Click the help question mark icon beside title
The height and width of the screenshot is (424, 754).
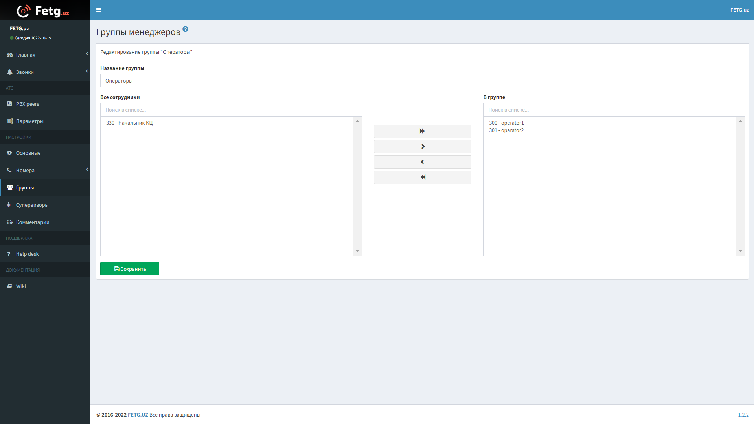[x=185, y=29]
